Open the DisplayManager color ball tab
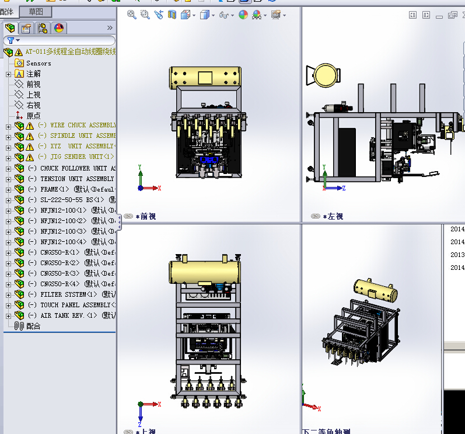The image size is (465, 434). click(58, 28)
